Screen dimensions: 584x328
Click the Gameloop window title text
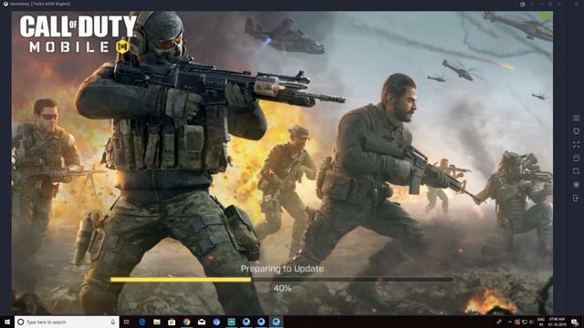(x=40, y=4)
